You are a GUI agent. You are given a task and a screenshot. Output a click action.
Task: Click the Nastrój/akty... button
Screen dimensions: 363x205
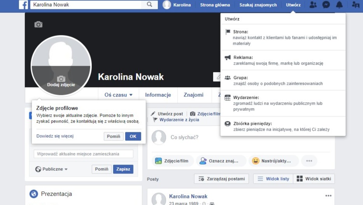(274, 161)
